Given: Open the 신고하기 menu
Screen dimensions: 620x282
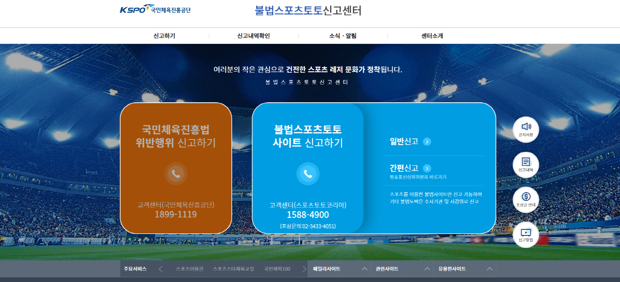Looking at the screenshot, I should [164, 36].
